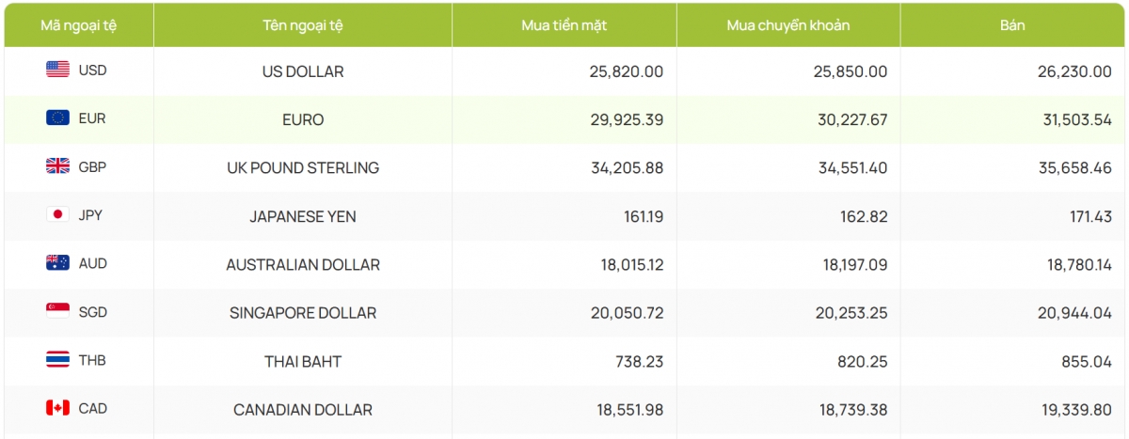The image size is (1129, 439).
Task: Select the UK POUND STERLING name
Action: [303, 168]
